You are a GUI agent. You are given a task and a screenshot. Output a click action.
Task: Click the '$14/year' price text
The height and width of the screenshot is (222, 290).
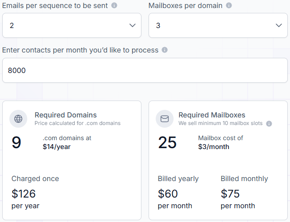pyautogui.click(x=57, y=147)
